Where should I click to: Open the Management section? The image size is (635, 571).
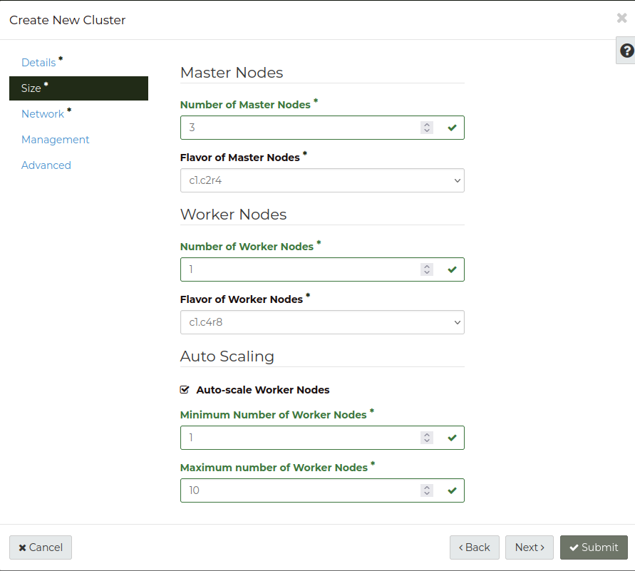click(x=55, y=139)
